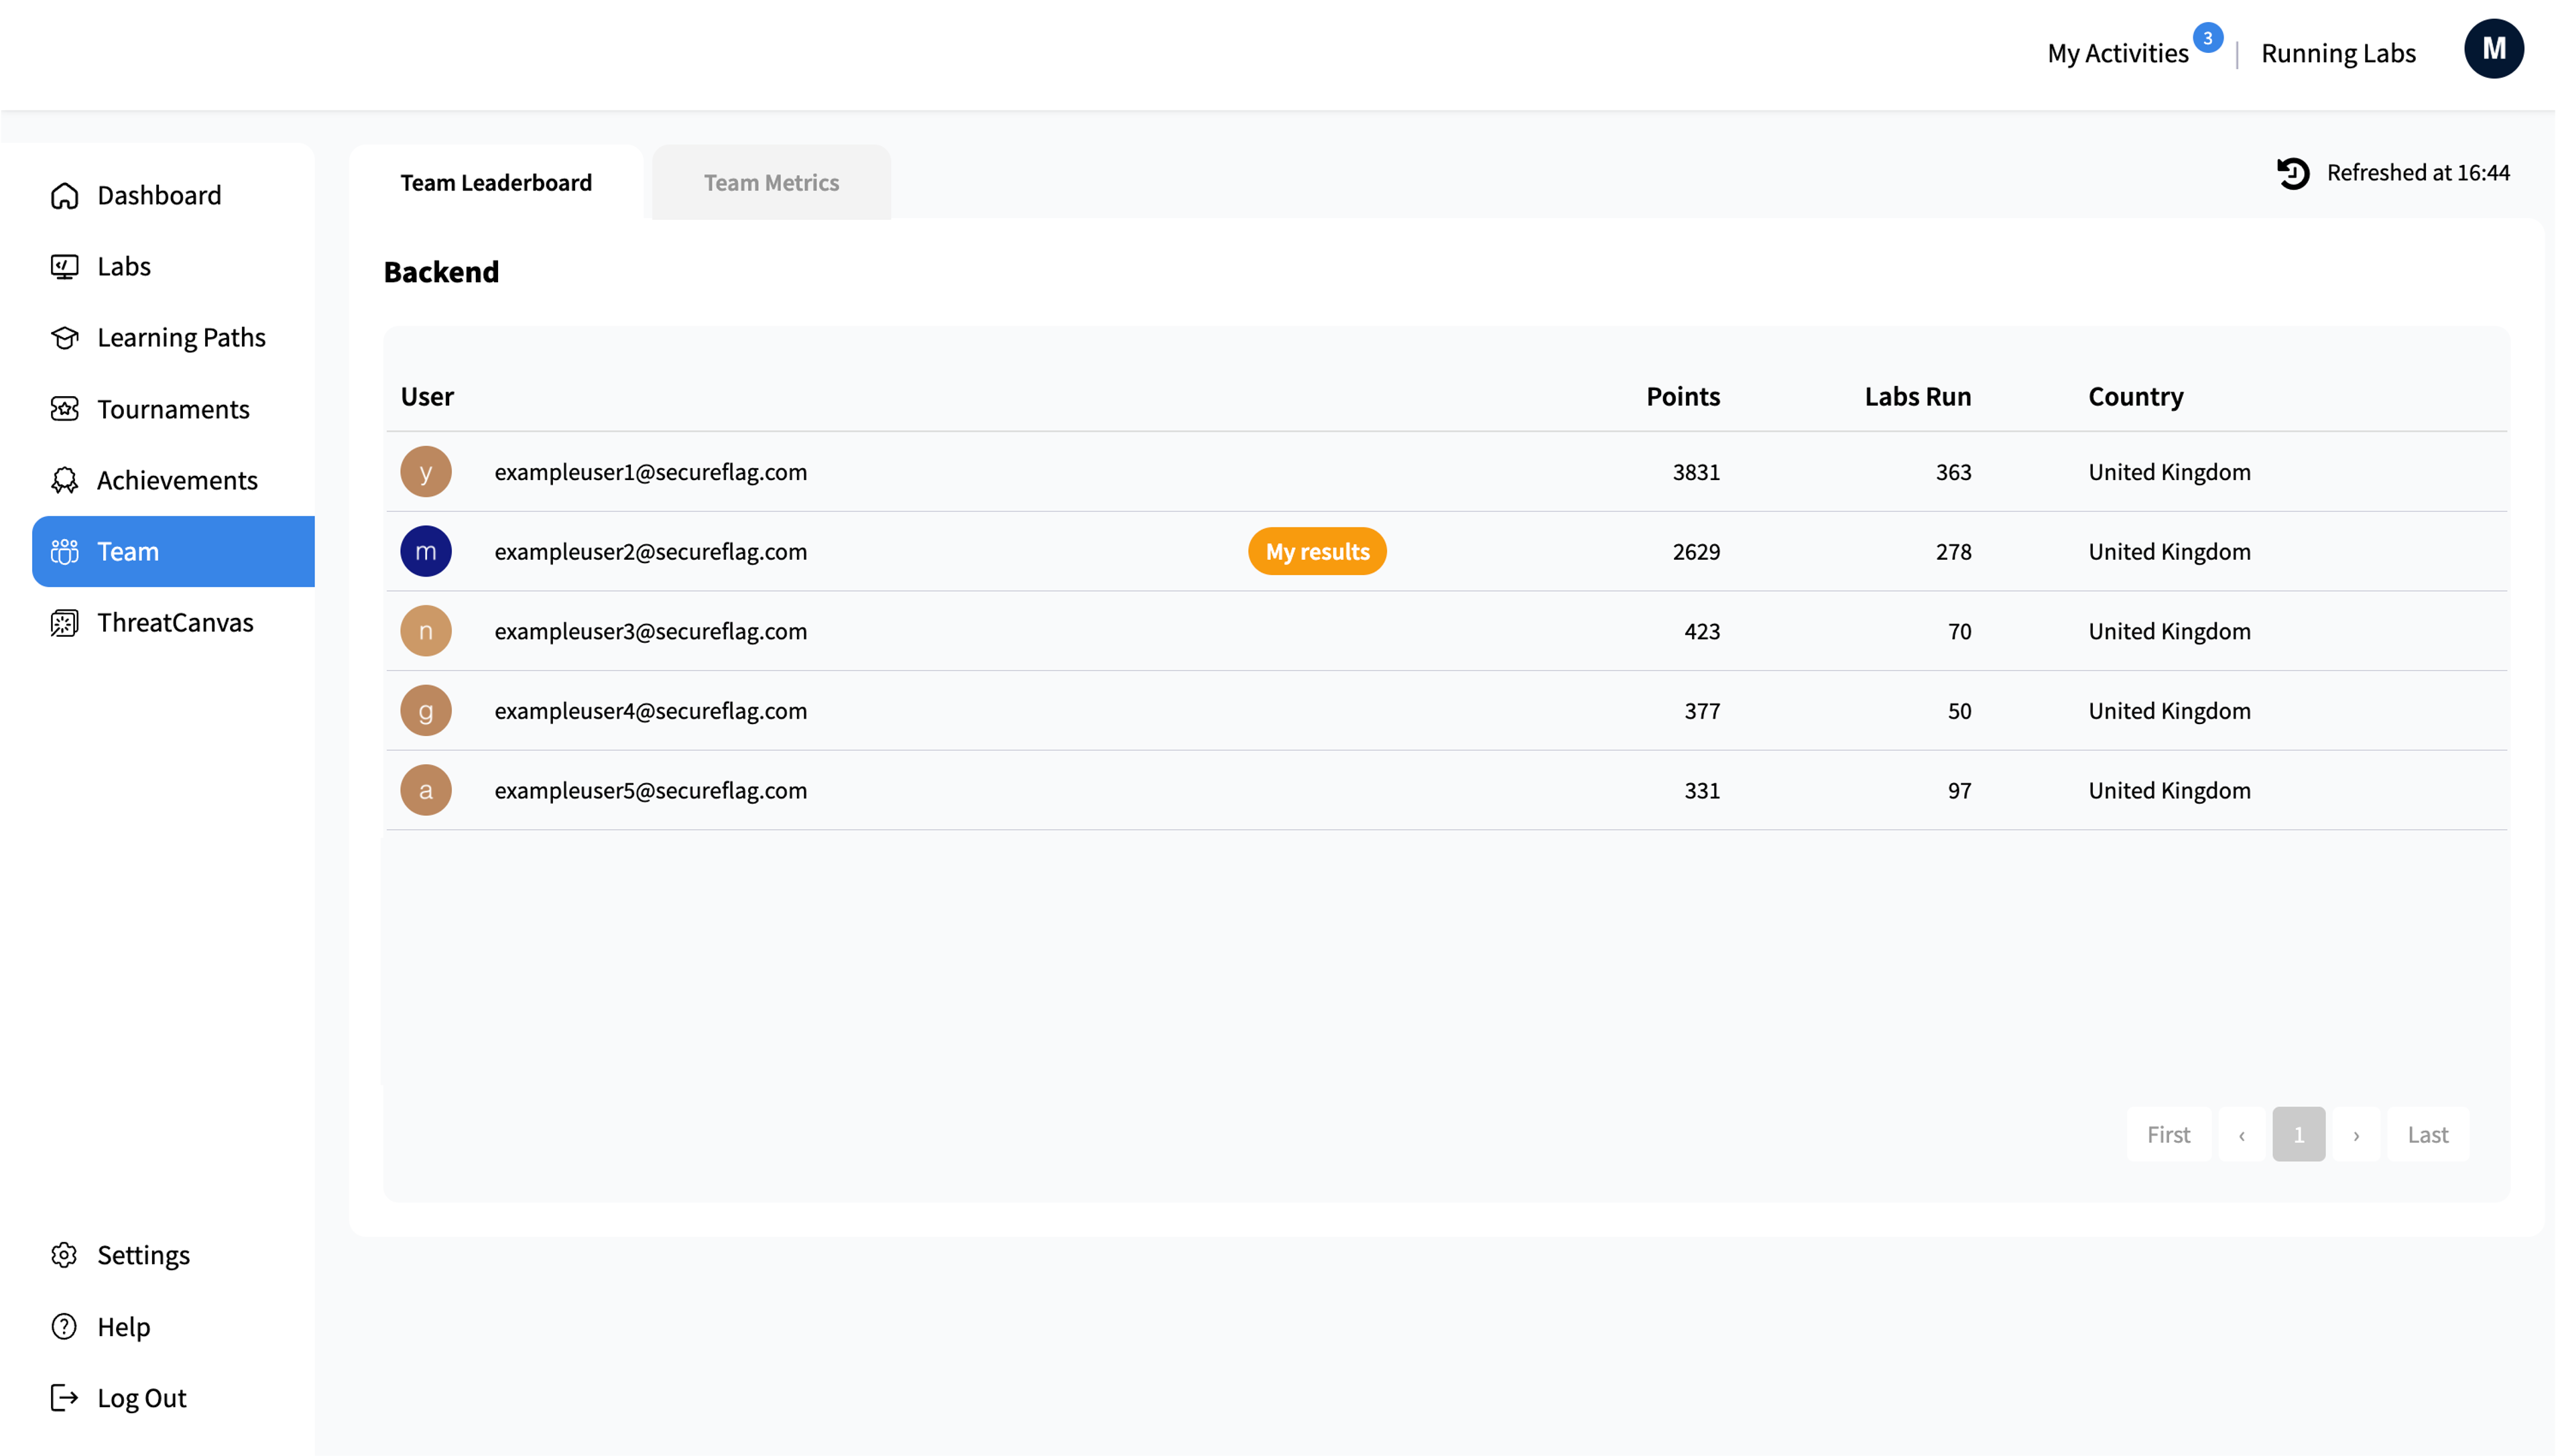The width and height of the screenshot is (2556, 1456).
Task: Open My Activities link
Action: point(2118,53)
